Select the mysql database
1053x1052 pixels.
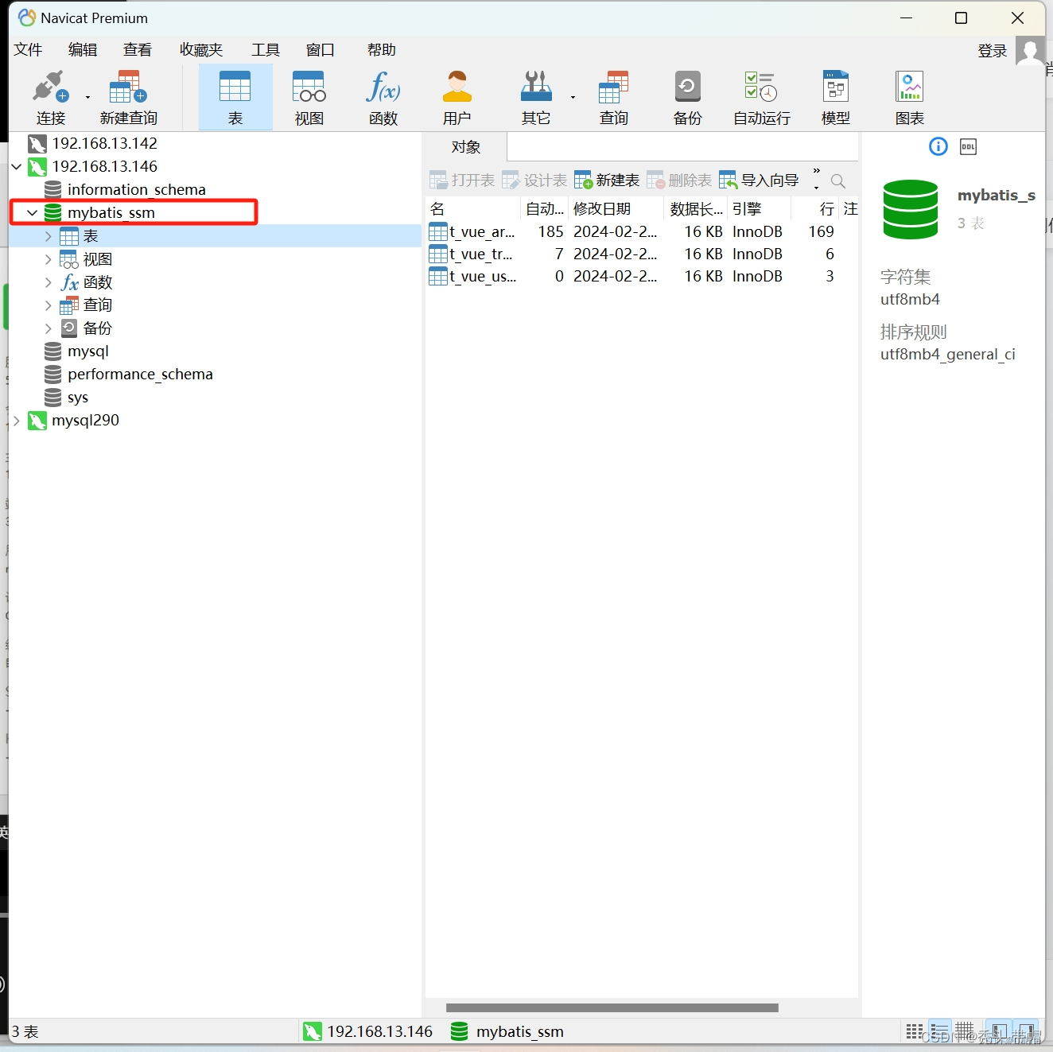tap(87, 351)
